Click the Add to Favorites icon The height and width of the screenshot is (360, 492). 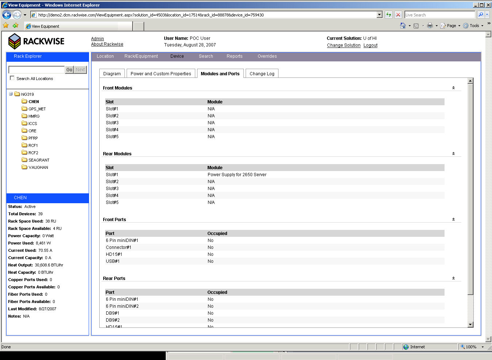click(x=15, y=26)
